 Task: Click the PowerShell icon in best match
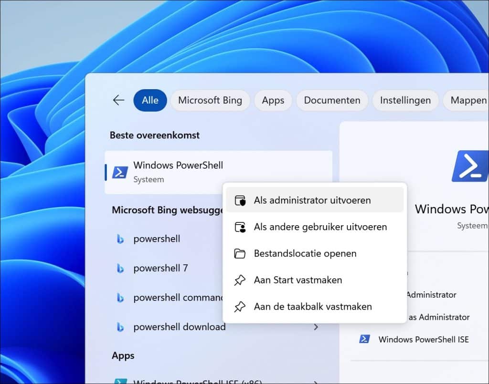[120, 172]
